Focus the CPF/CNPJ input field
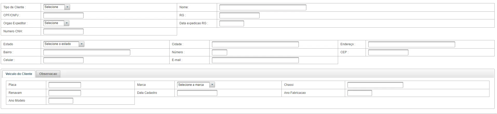The height and width of the screenshot is (114, 497). tap(63, 16)
